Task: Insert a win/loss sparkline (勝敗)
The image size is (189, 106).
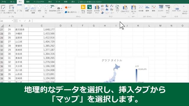Action: [154, 8]
